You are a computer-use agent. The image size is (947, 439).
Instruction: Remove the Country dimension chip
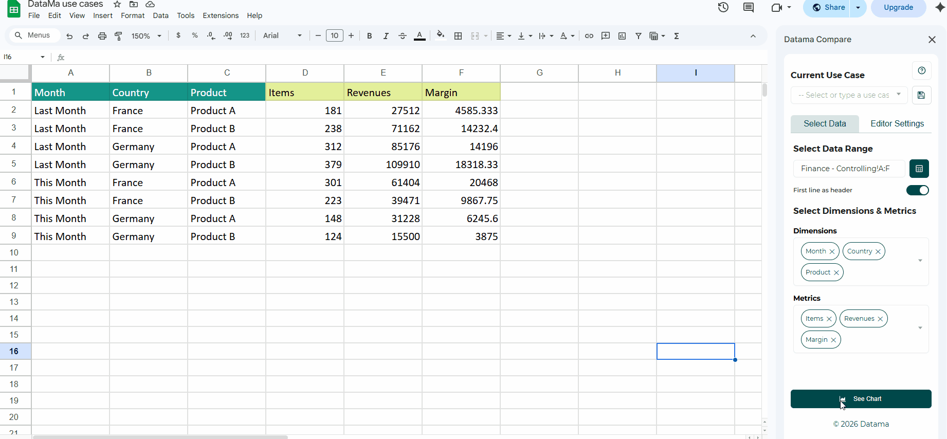coord(878,251)
